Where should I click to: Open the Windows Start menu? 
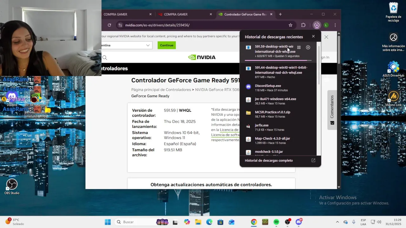tap(108, 222)
